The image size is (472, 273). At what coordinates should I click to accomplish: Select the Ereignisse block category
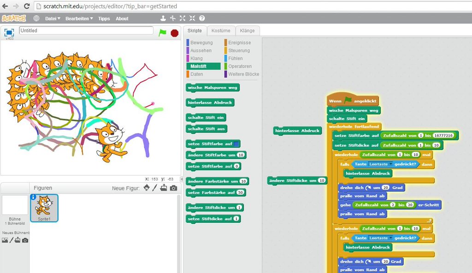click(x=239, y=43)
